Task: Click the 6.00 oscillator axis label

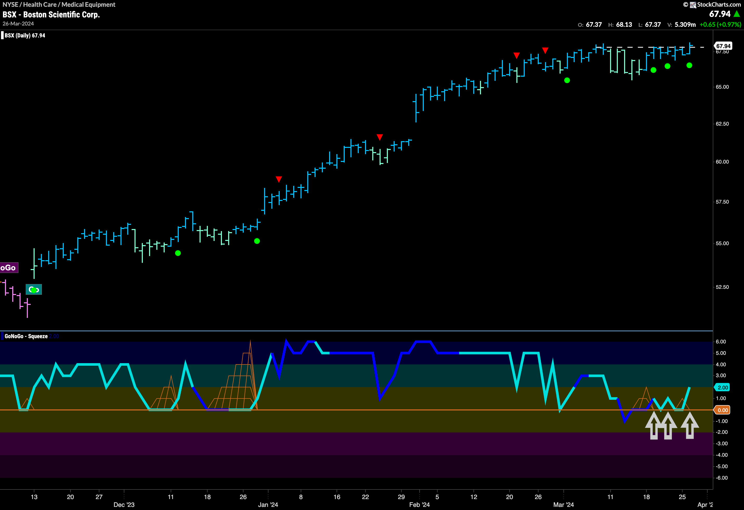Action: 721,342
